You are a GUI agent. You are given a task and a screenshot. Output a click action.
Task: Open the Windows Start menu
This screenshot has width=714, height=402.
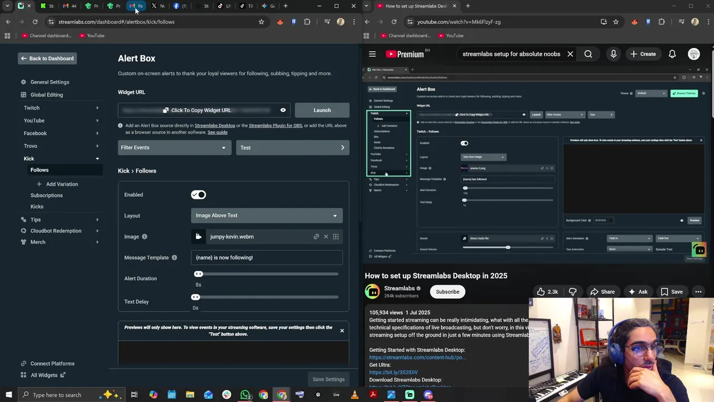click(x=9, y=395)
